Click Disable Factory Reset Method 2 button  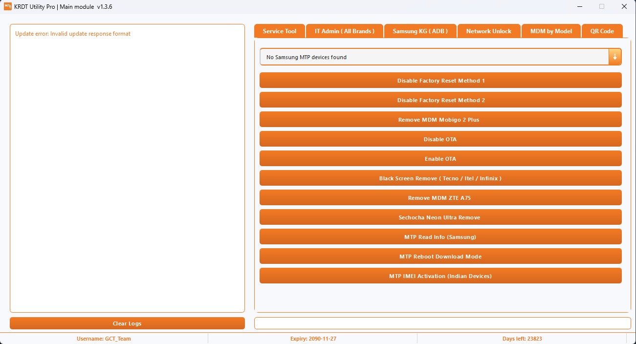(440, 100)
